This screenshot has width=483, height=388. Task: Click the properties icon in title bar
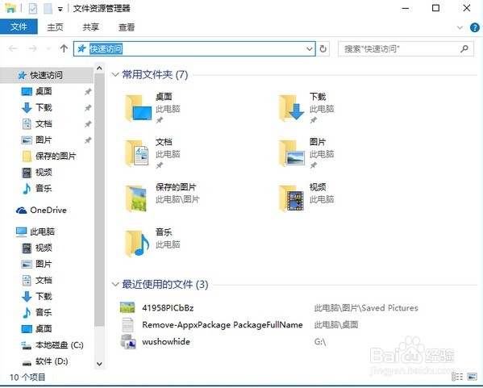[x=33, y=9]
